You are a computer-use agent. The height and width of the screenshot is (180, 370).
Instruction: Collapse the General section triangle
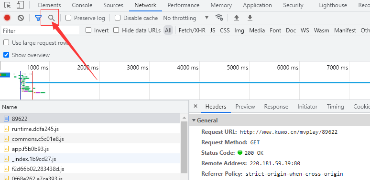(194, 120)
